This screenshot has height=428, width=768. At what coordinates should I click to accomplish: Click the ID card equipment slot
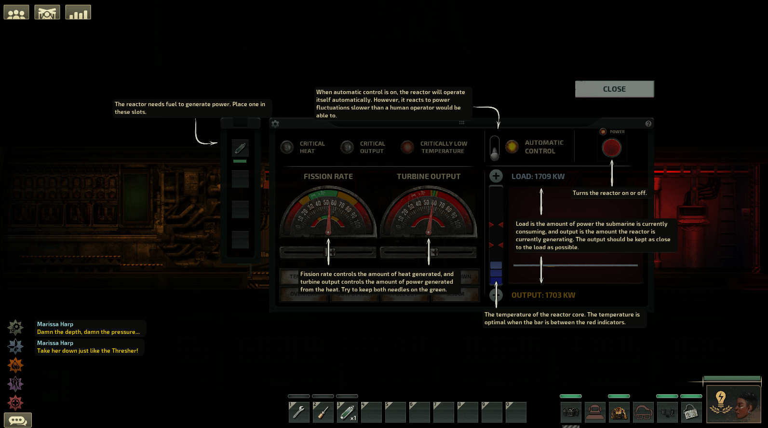pos(691,412)
